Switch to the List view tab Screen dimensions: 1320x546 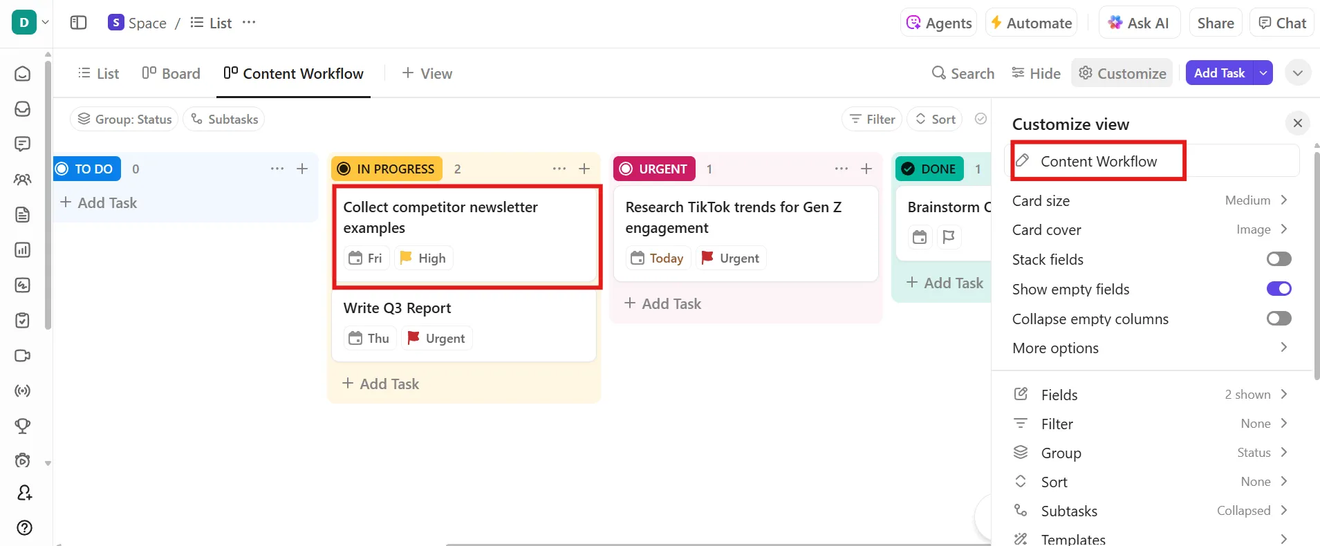[x=99, y=73]
